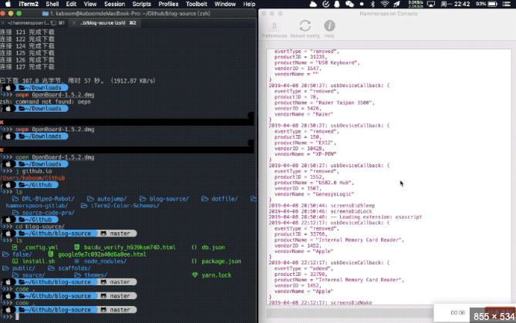Open the Scripts menu
Screen dimensions: 516x323
click(141, 4)
